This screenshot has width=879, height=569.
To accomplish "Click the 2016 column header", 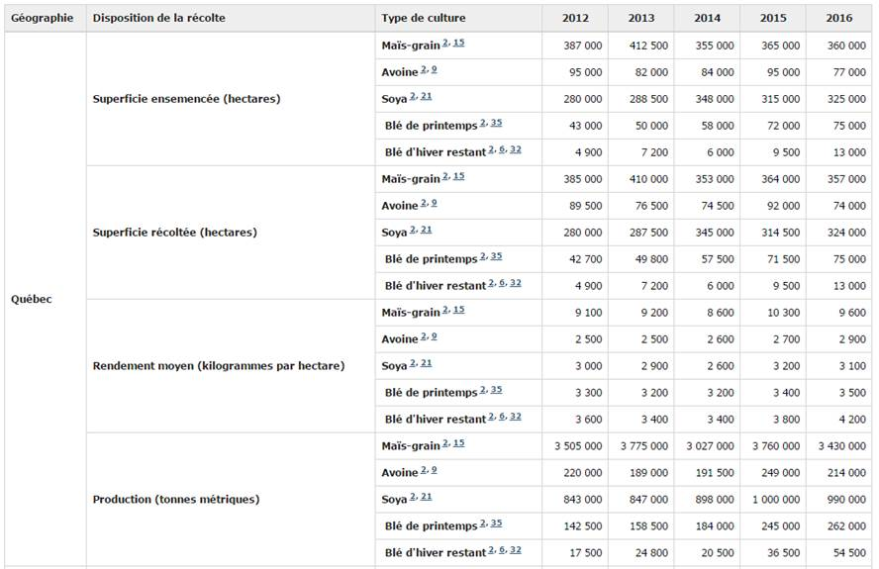I will (839, 18).
